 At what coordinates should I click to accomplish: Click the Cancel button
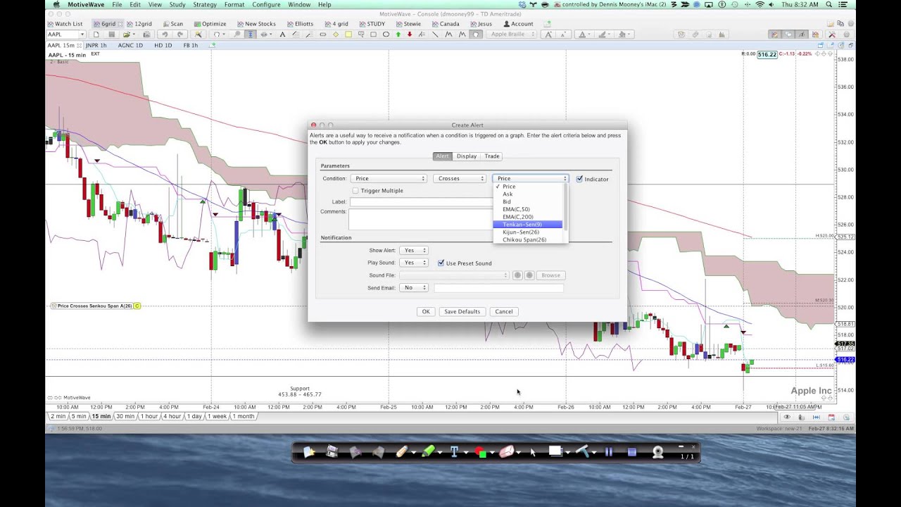pyautogui.click(x=504, y=311)
